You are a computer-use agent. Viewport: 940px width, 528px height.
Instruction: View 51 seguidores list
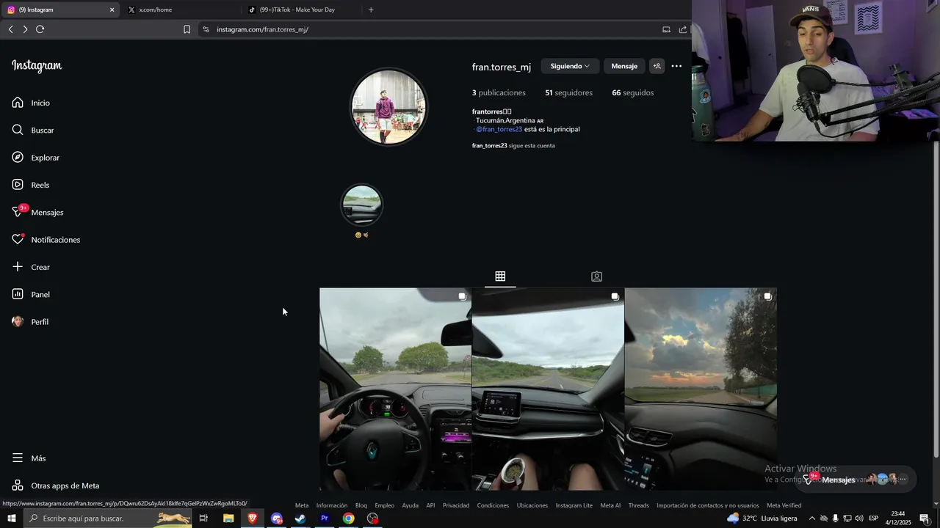point(568,92)
